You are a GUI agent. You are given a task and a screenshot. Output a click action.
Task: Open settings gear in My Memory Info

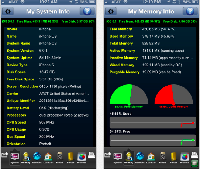(111, 11)
